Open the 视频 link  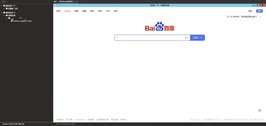click(92, 11)
